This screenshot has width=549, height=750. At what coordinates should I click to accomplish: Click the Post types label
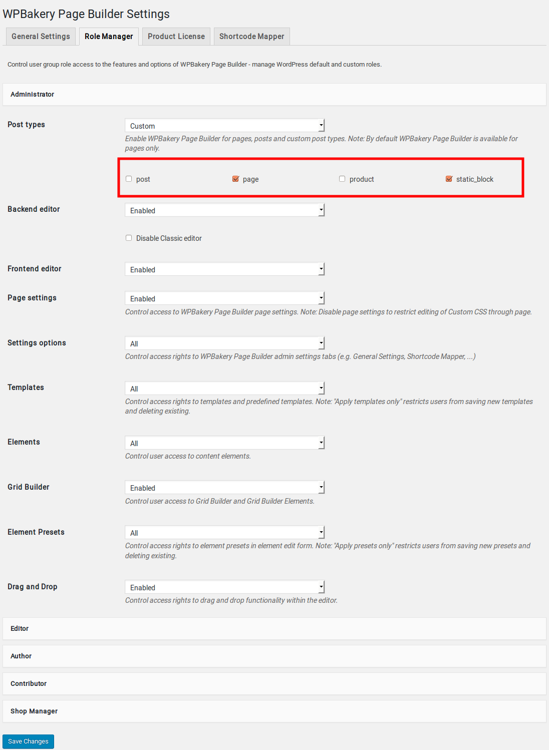point(26,125)
